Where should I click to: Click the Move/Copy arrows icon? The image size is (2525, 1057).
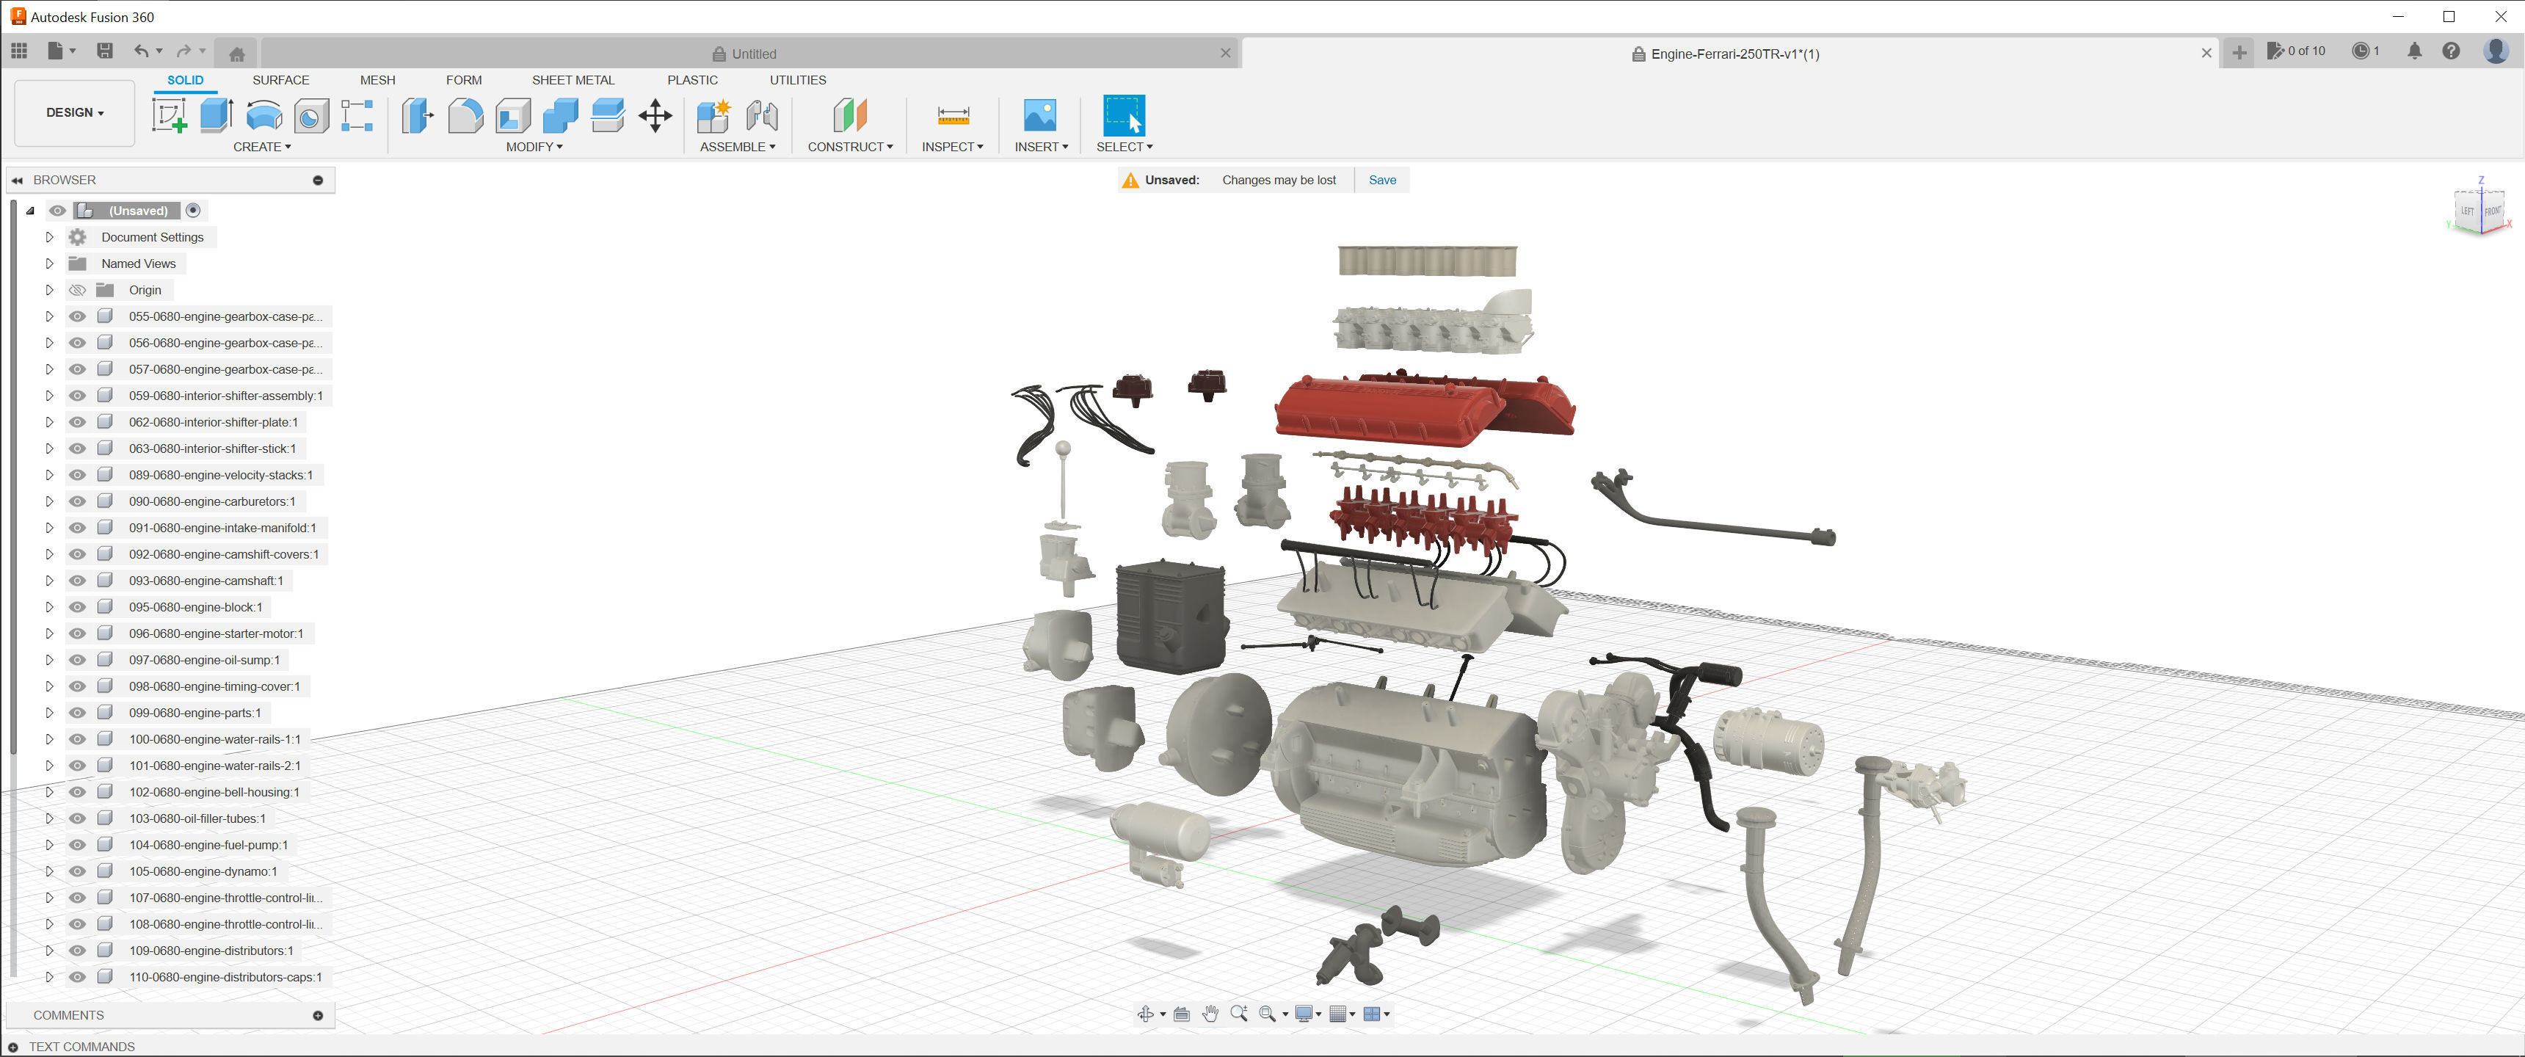pyautogui.click(x=655, y=116)
